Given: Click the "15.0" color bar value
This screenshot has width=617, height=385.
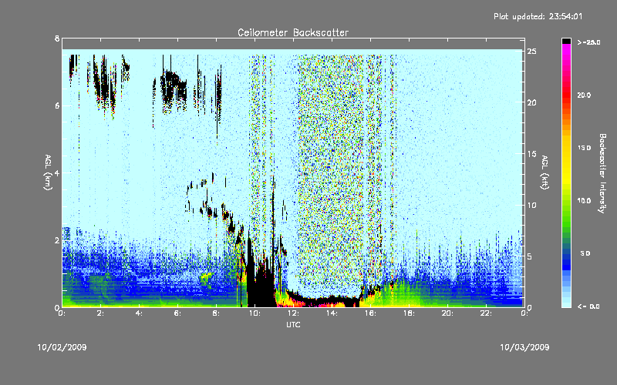Looking at the screenshot, I should 585,148.
